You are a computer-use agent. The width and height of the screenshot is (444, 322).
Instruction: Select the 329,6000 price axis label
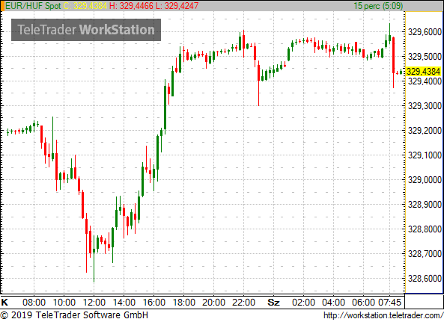pyautogui.click(x=425, y=32)
